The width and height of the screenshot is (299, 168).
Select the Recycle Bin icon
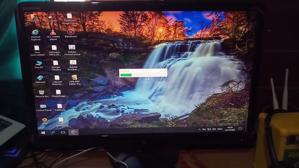(x=42, y=93)
